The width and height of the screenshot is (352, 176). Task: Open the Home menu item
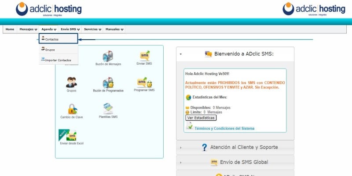point(10,29)
